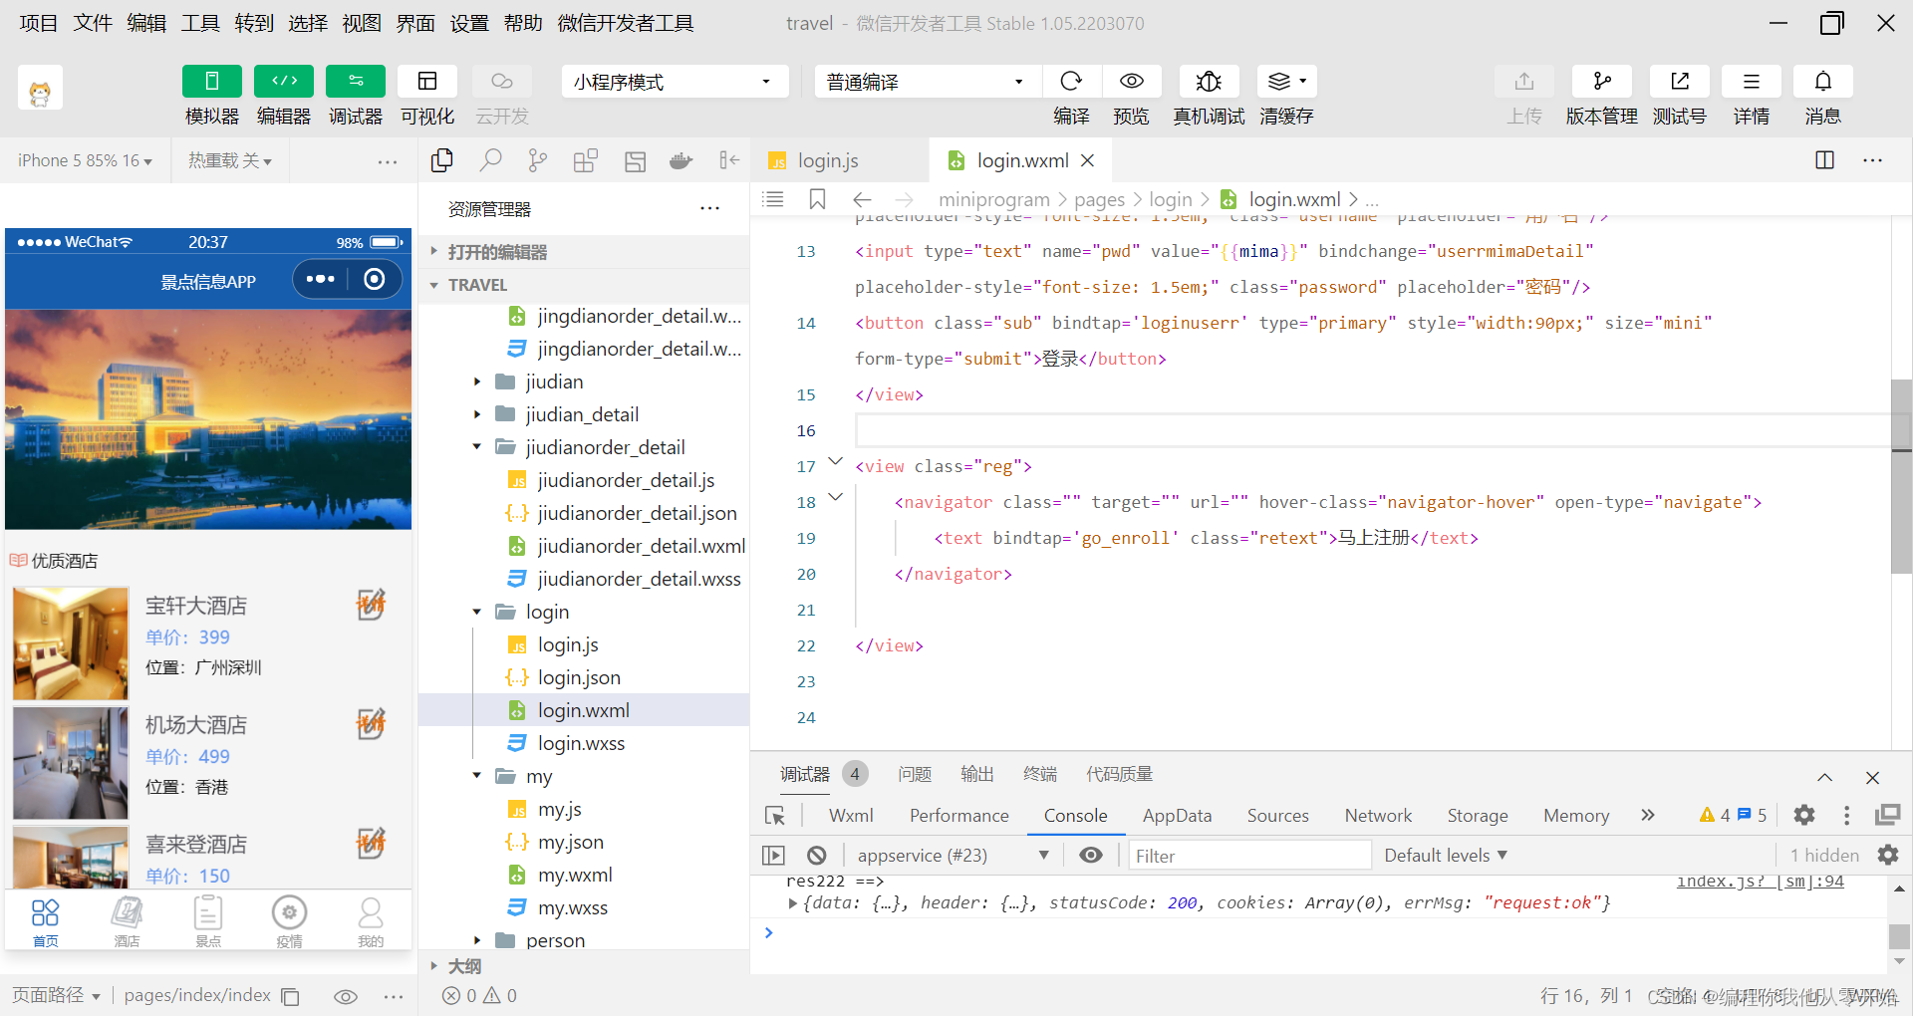Open the docker whale icon in sidebar
The image size is (1913, 1016).
click(x=682, y=160)
